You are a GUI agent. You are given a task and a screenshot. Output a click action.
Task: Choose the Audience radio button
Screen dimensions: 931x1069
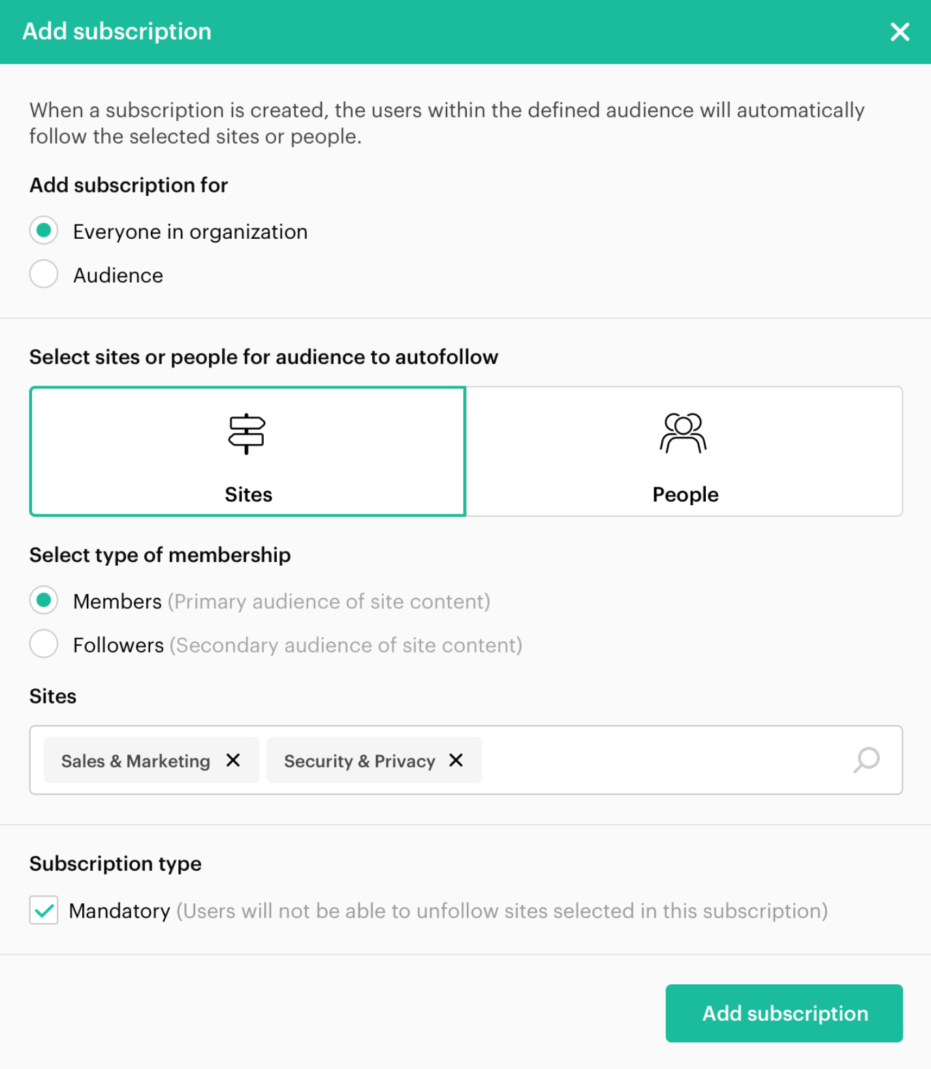(44, 274)
